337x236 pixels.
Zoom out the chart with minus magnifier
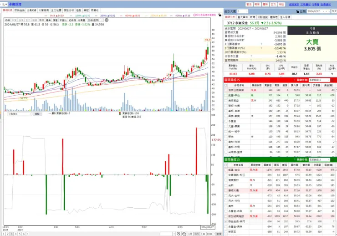[179, 234]
